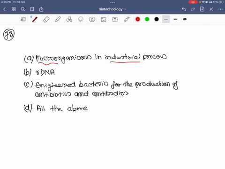
Task: Tap the handwritten word Microorganisms
Action: (64, 58)
